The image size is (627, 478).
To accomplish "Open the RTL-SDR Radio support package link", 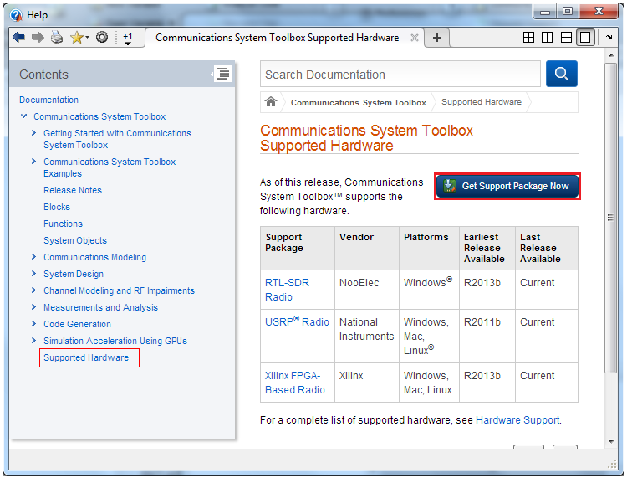I will [287, 290].
